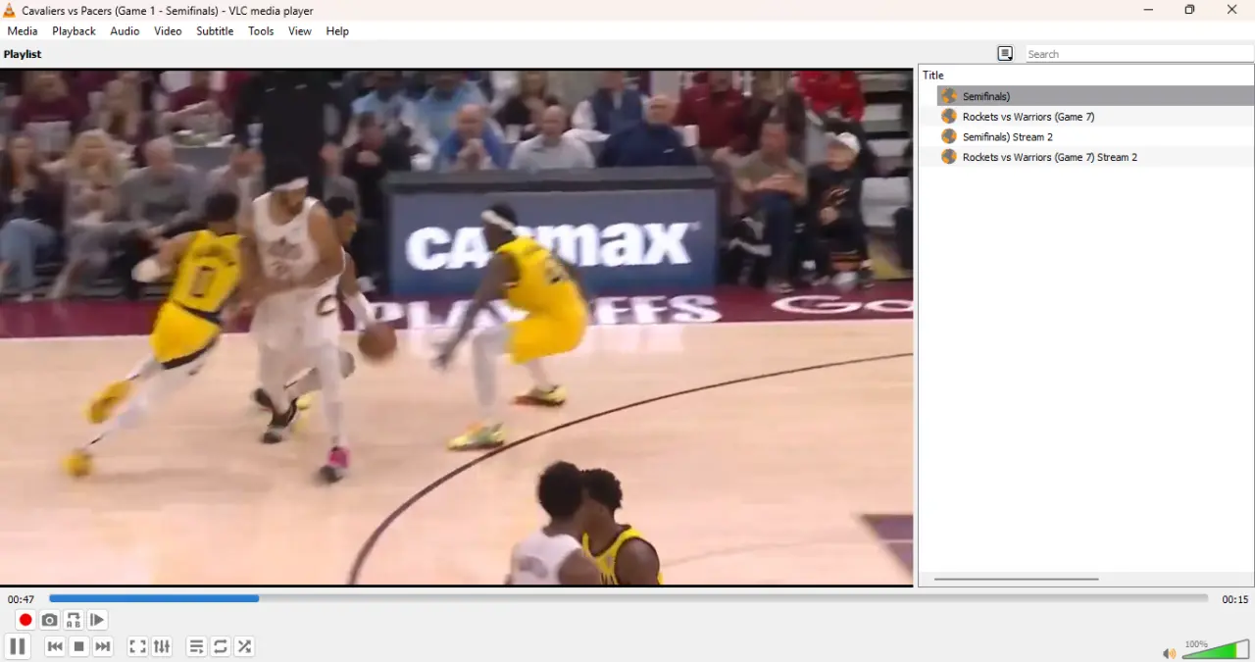Click the playlist Search field

[x=1139, y=54]
